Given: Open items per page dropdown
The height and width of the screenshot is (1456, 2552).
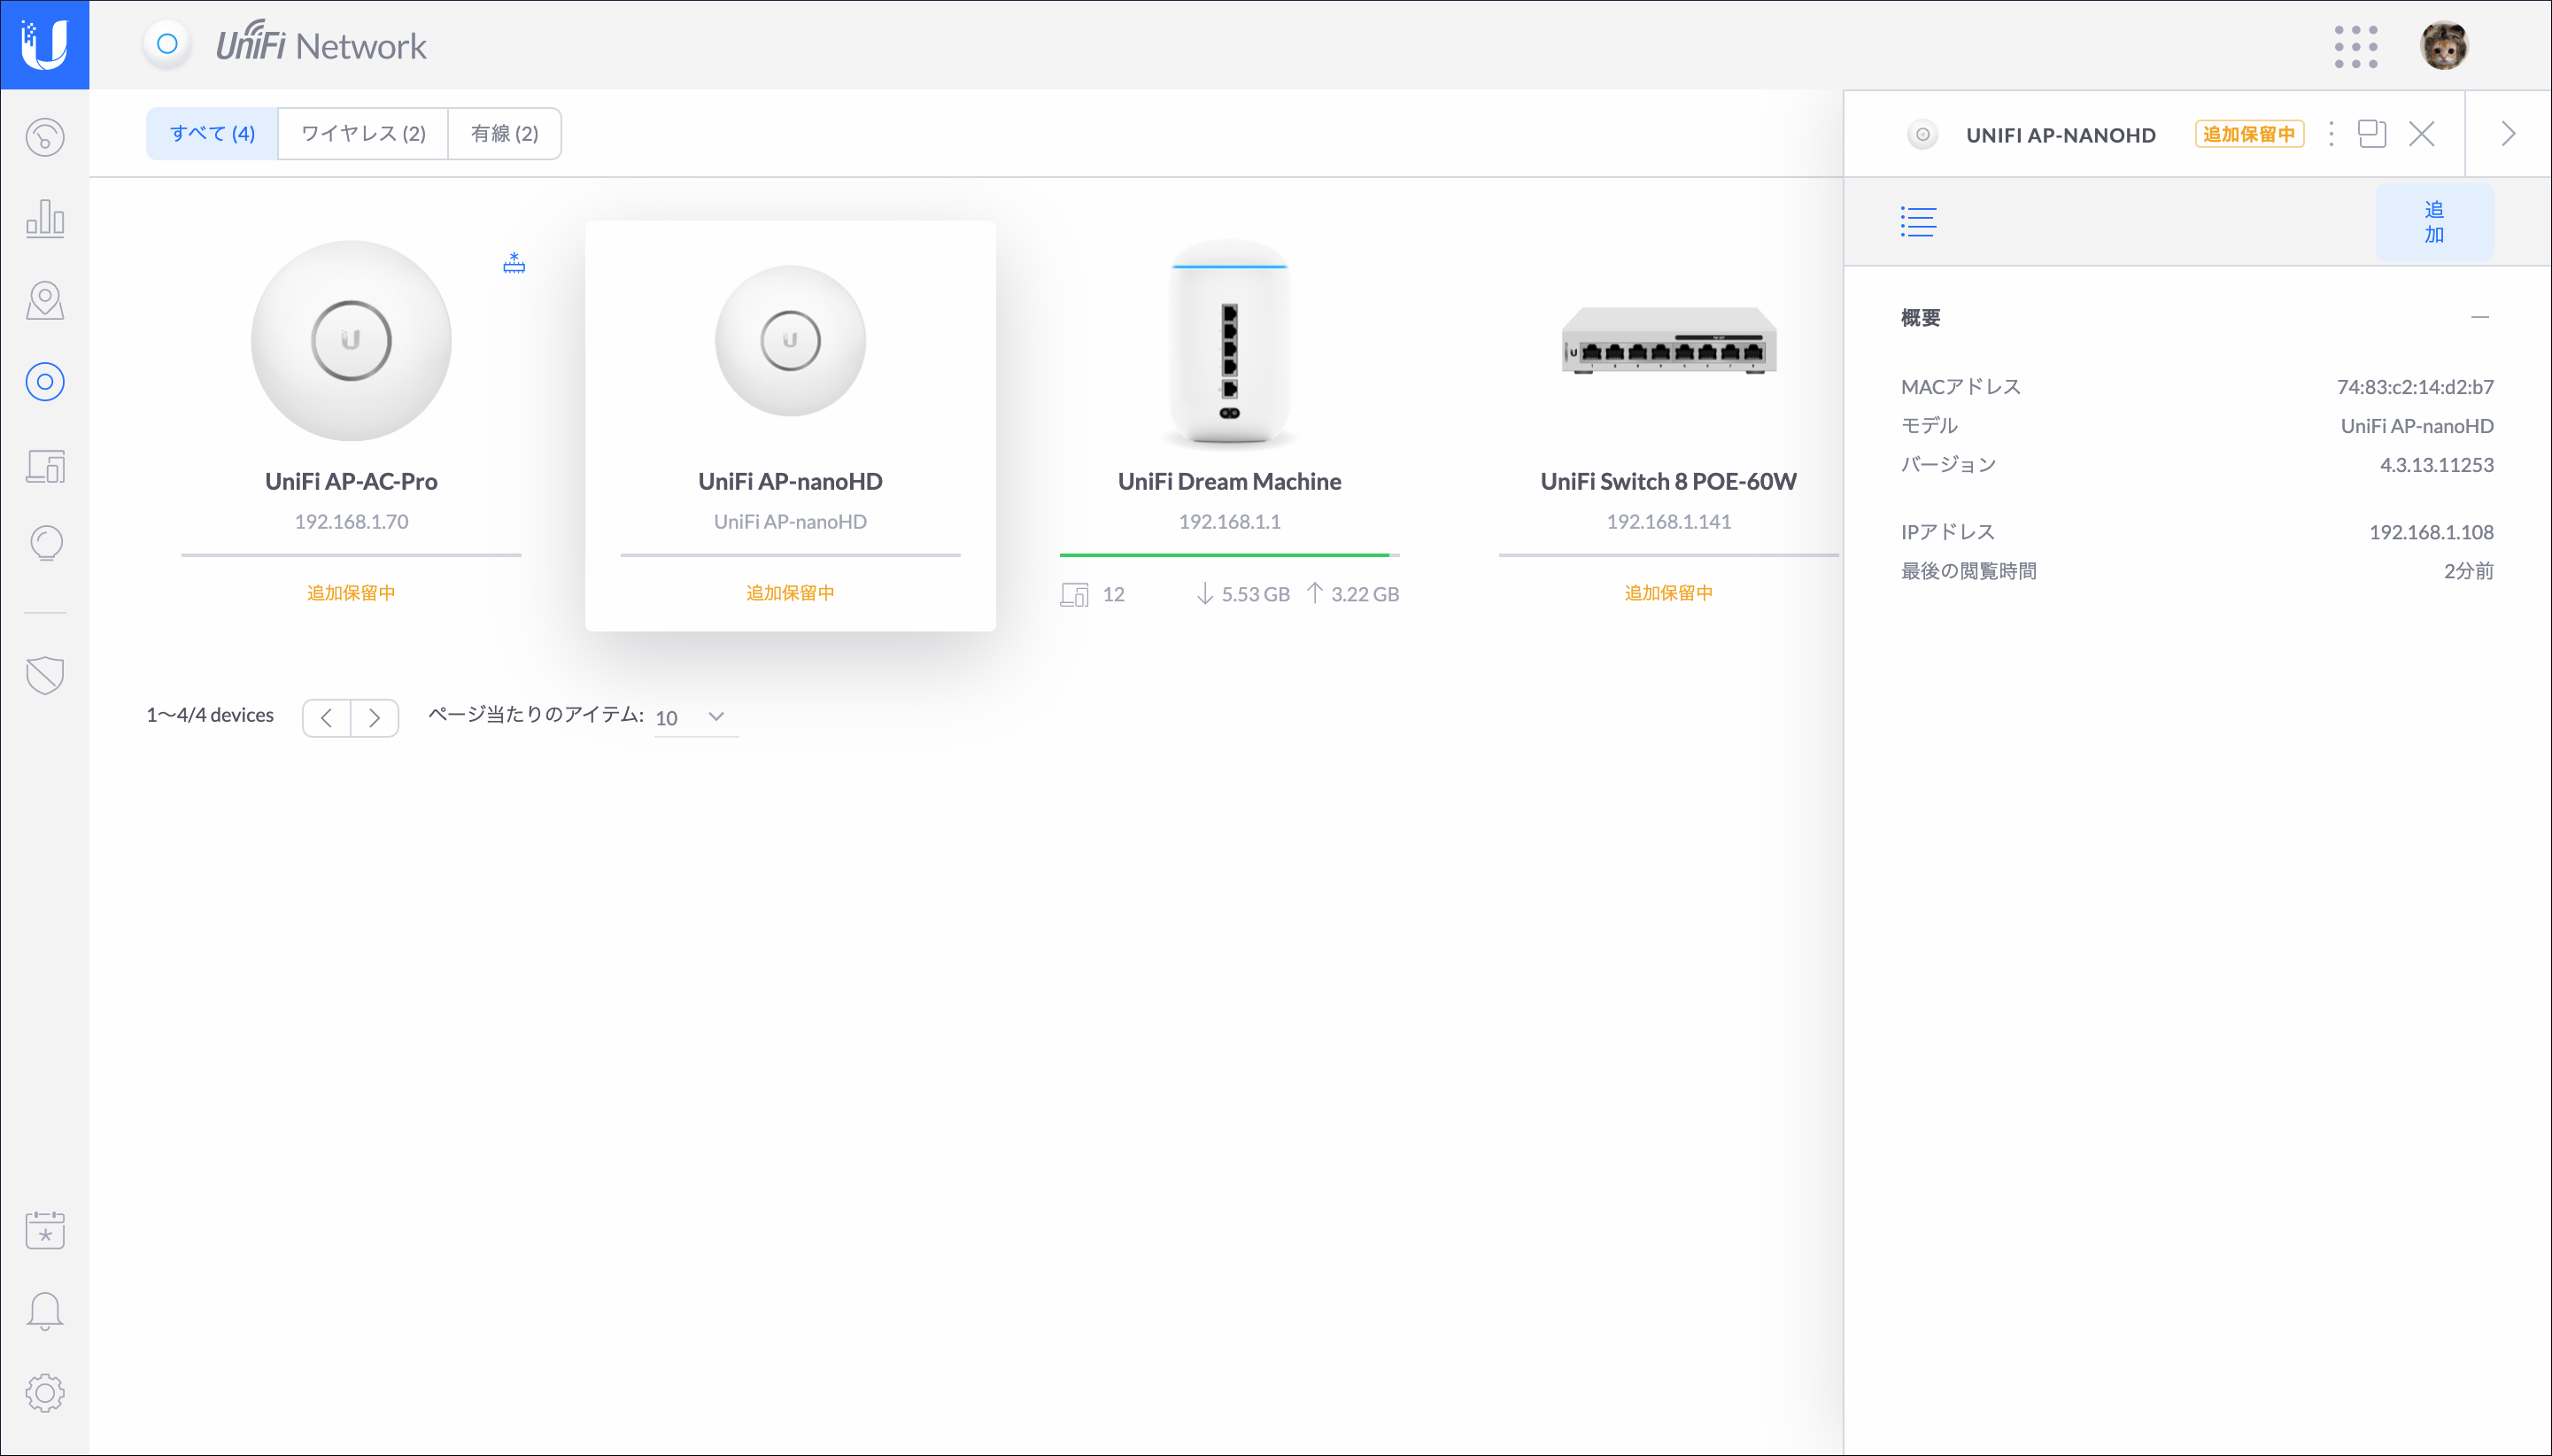Looking at the screenshot, I should click(x=696, y=717).
